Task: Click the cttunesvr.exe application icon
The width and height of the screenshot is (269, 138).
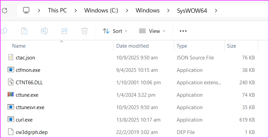Action: tap(11, 107)
